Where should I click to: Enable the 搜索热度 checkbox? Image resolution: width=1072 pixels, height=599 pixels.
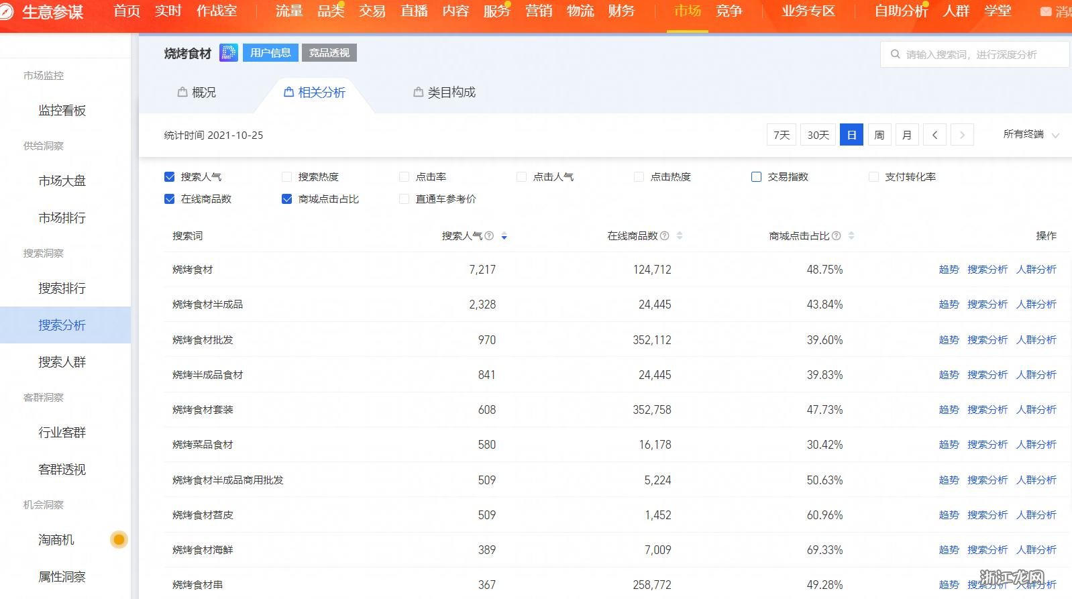(x=287, y=177)
